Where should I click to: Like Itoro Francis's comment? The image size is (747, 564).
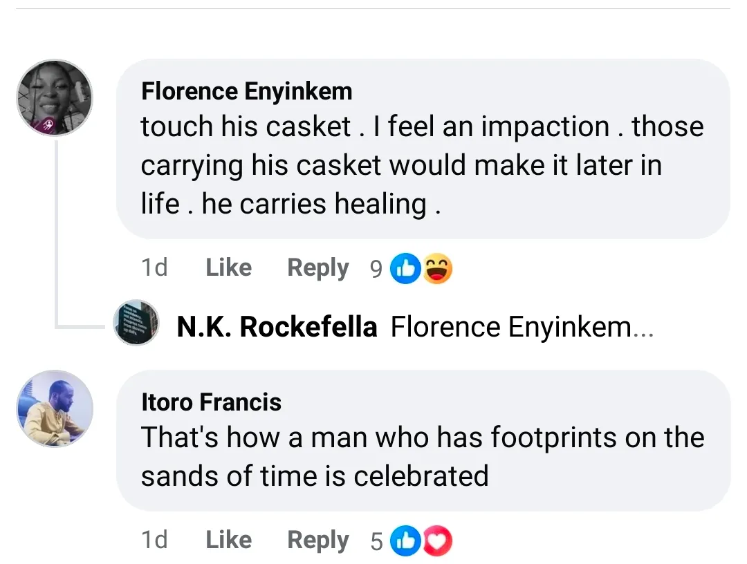pos(228,540)
